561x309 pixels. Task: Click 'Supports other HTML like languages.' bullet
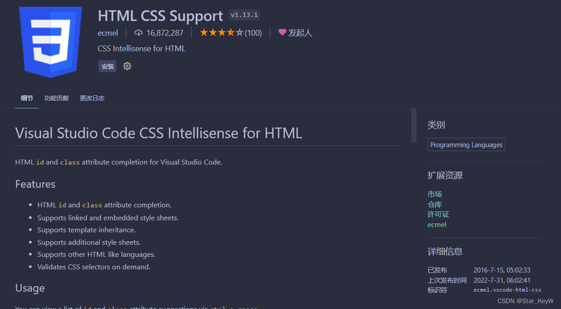(96, 255)
